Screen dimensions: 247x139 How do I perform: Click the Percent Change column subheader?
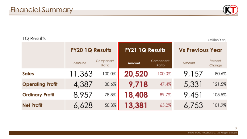216,63
